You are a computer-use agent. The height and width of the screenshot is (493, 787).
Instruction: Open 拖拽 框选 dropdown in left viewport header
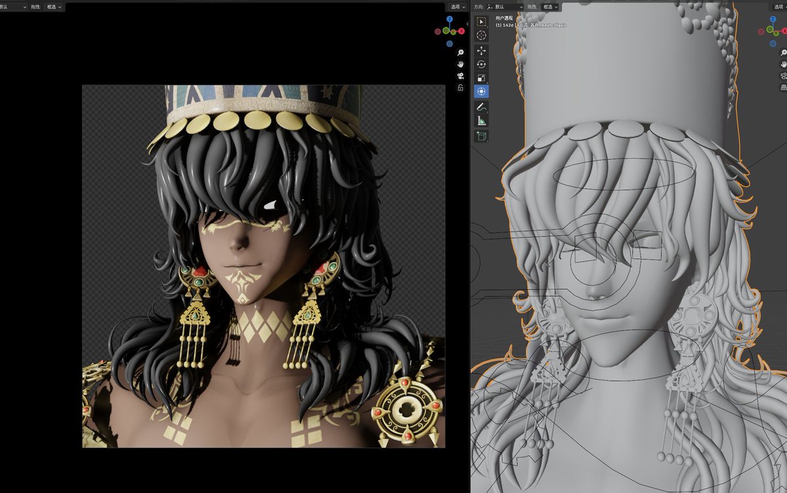54,7
